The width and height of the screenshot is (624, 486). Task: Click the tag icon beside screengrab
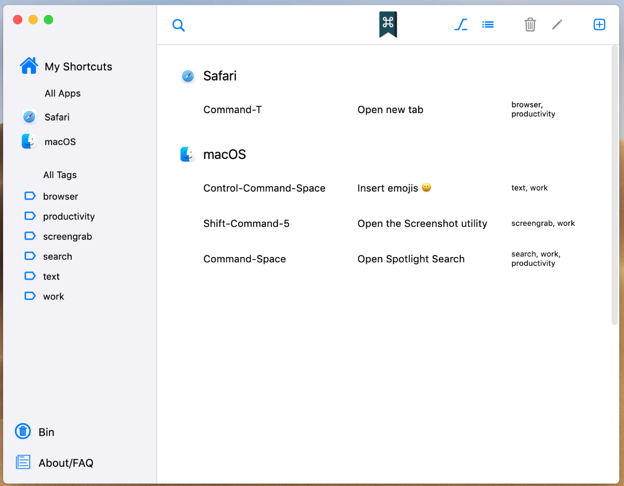pos(30,236)
